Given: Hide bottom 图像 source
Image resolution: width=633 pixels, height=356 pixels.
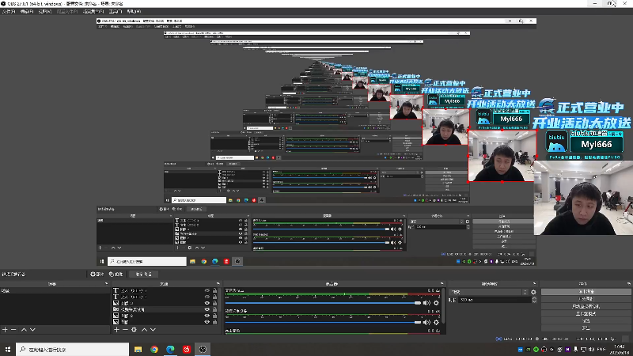Looking at the screenshot, I should pyautogui.click(x=207, y=322).
